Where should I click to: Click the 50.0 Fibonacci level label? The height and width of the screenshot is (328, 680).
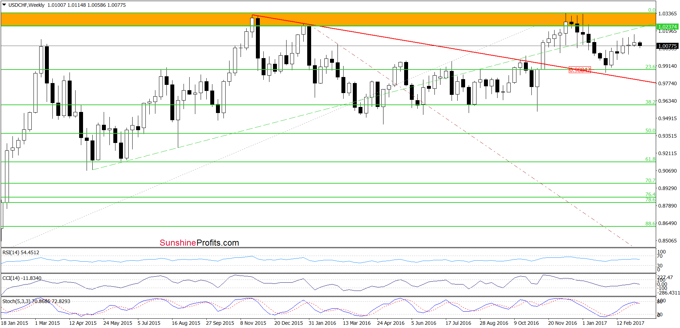click(650, 130)
